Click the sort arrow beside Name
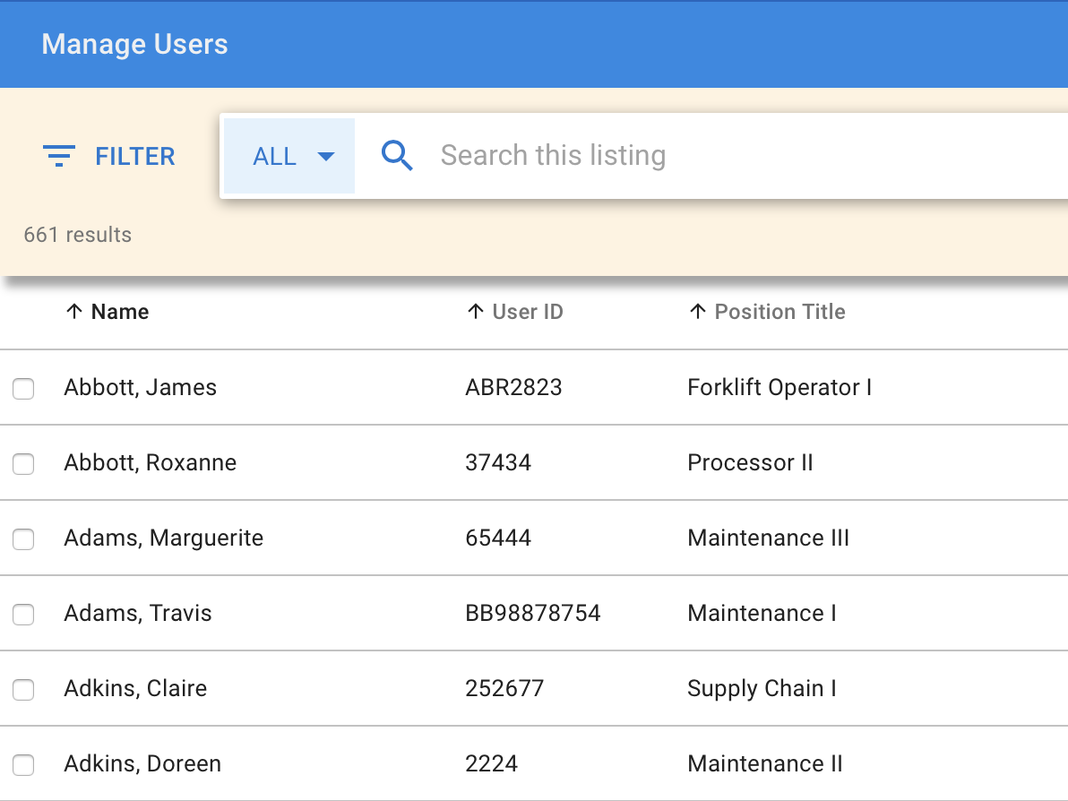 click(x=73, y=311)
